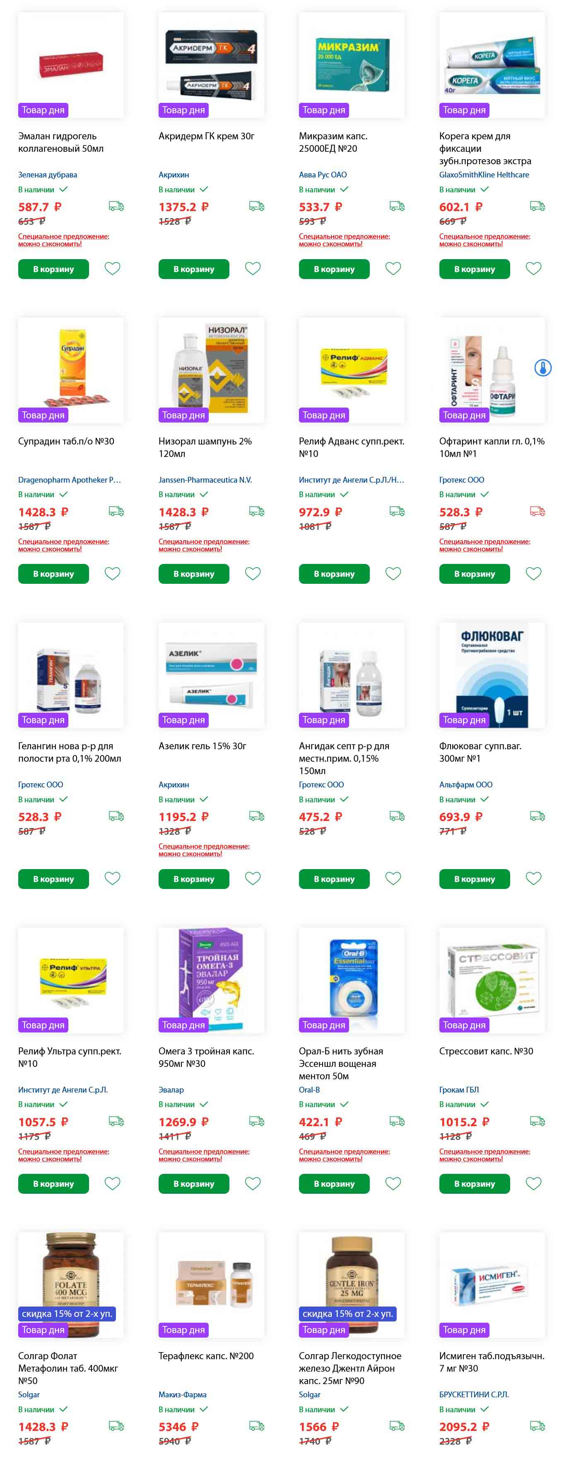Click delivery truck icon for Азелик гель
This screenshot has height=1467, width=564.
pyautogui.click(x=256, y=816)
